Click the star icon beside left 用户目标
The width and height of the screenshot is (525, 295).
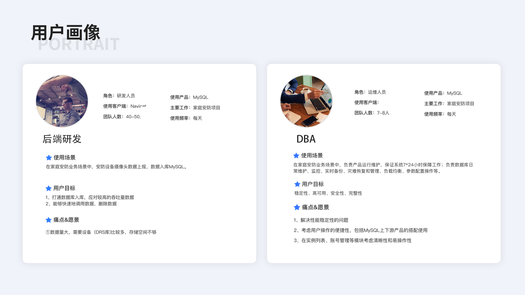(48, 188)
